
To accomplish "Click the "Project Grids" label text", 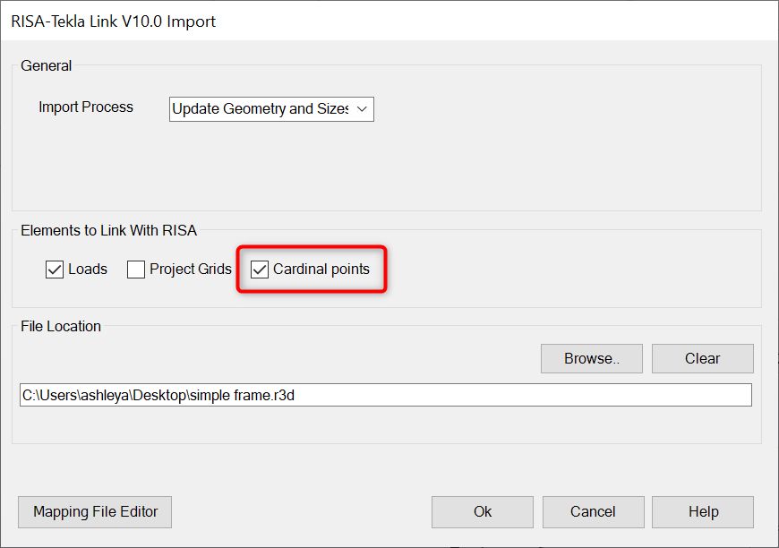I will (x=191, y=269).
